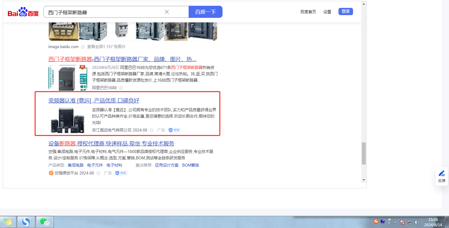Open the white two-pole mini breaker image
449x228 pixels.
click(121, 31)
